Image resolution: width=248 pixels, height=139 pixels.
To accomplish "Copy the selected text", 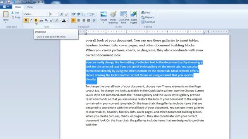I will tap(16, 17).
